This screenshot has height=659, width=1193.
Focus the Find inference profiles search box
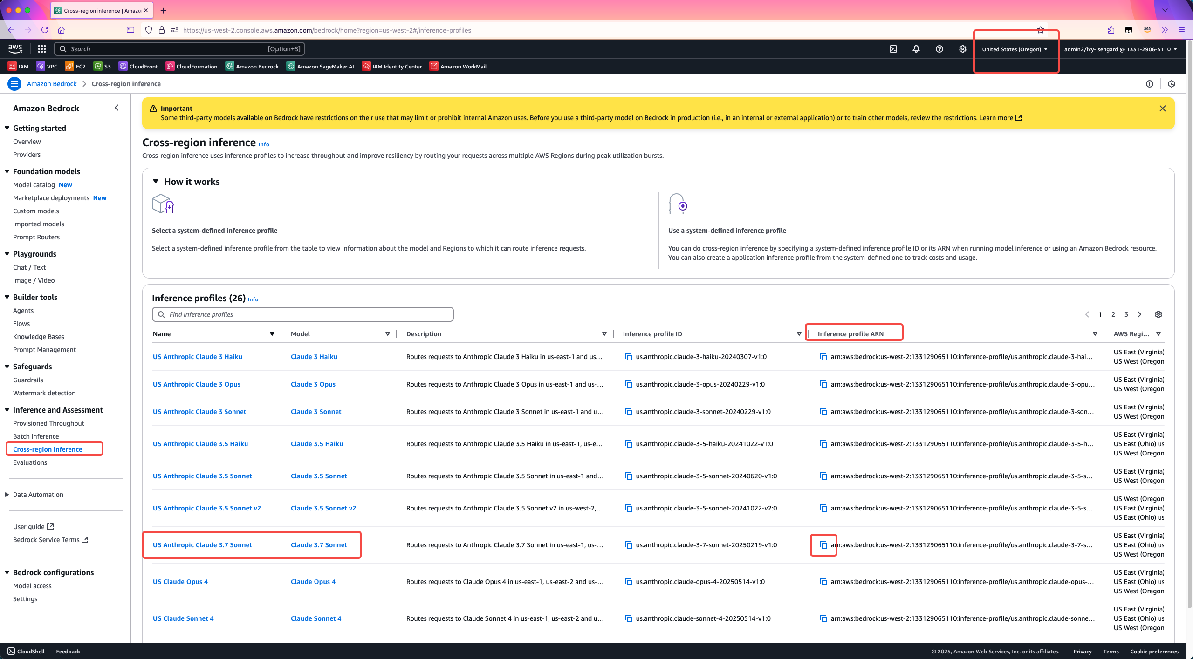point(303,314)
